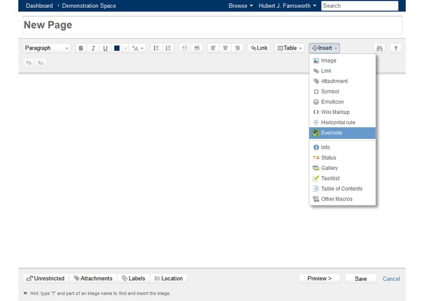This screenshot has height=301, width=424.
Task: Insert the Gallery macro
Action: tap(342, 168)
